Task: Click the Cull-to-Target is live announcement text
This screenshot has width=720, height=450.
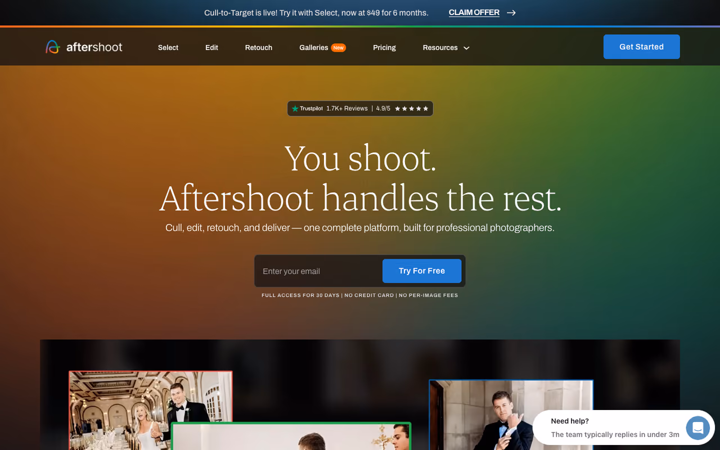Action: (316, 12)
